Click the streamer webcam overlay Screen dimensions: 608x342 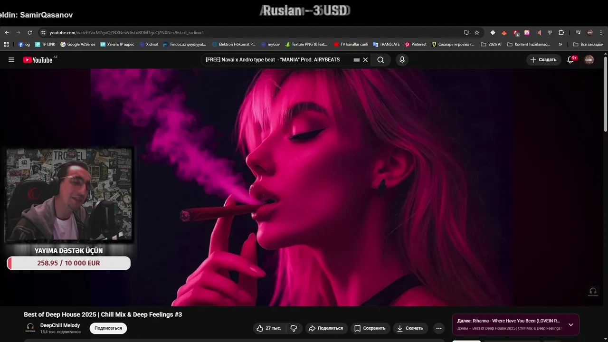tap(69, 195)
